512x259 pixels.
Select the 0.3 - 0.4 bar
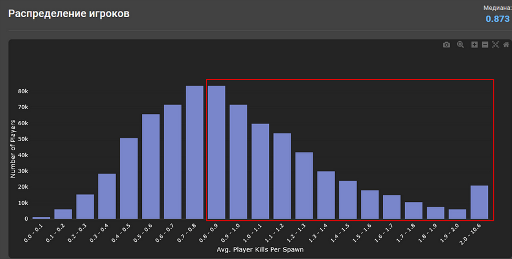click(x=107, y=197)
